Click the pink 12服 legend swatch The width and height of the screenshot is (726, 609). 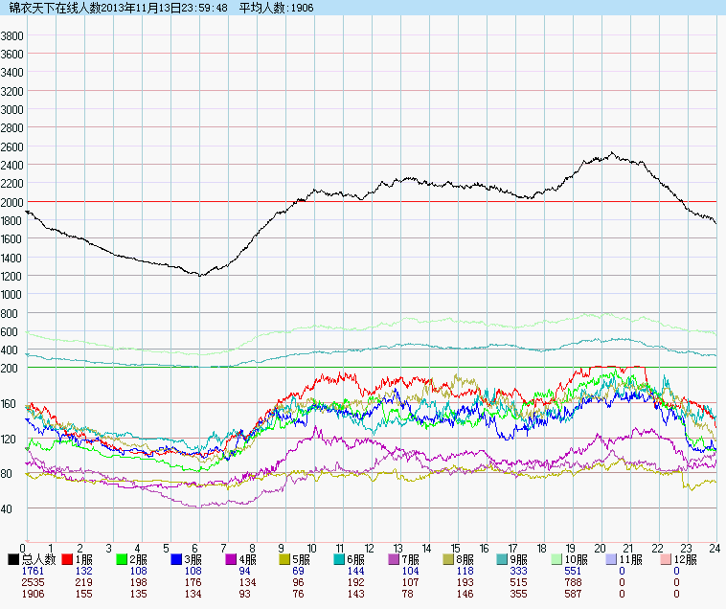[666, 559]
